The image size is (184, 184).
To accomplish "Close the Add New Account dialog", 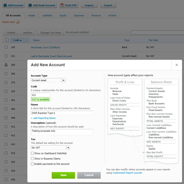I will click(177, 65).
